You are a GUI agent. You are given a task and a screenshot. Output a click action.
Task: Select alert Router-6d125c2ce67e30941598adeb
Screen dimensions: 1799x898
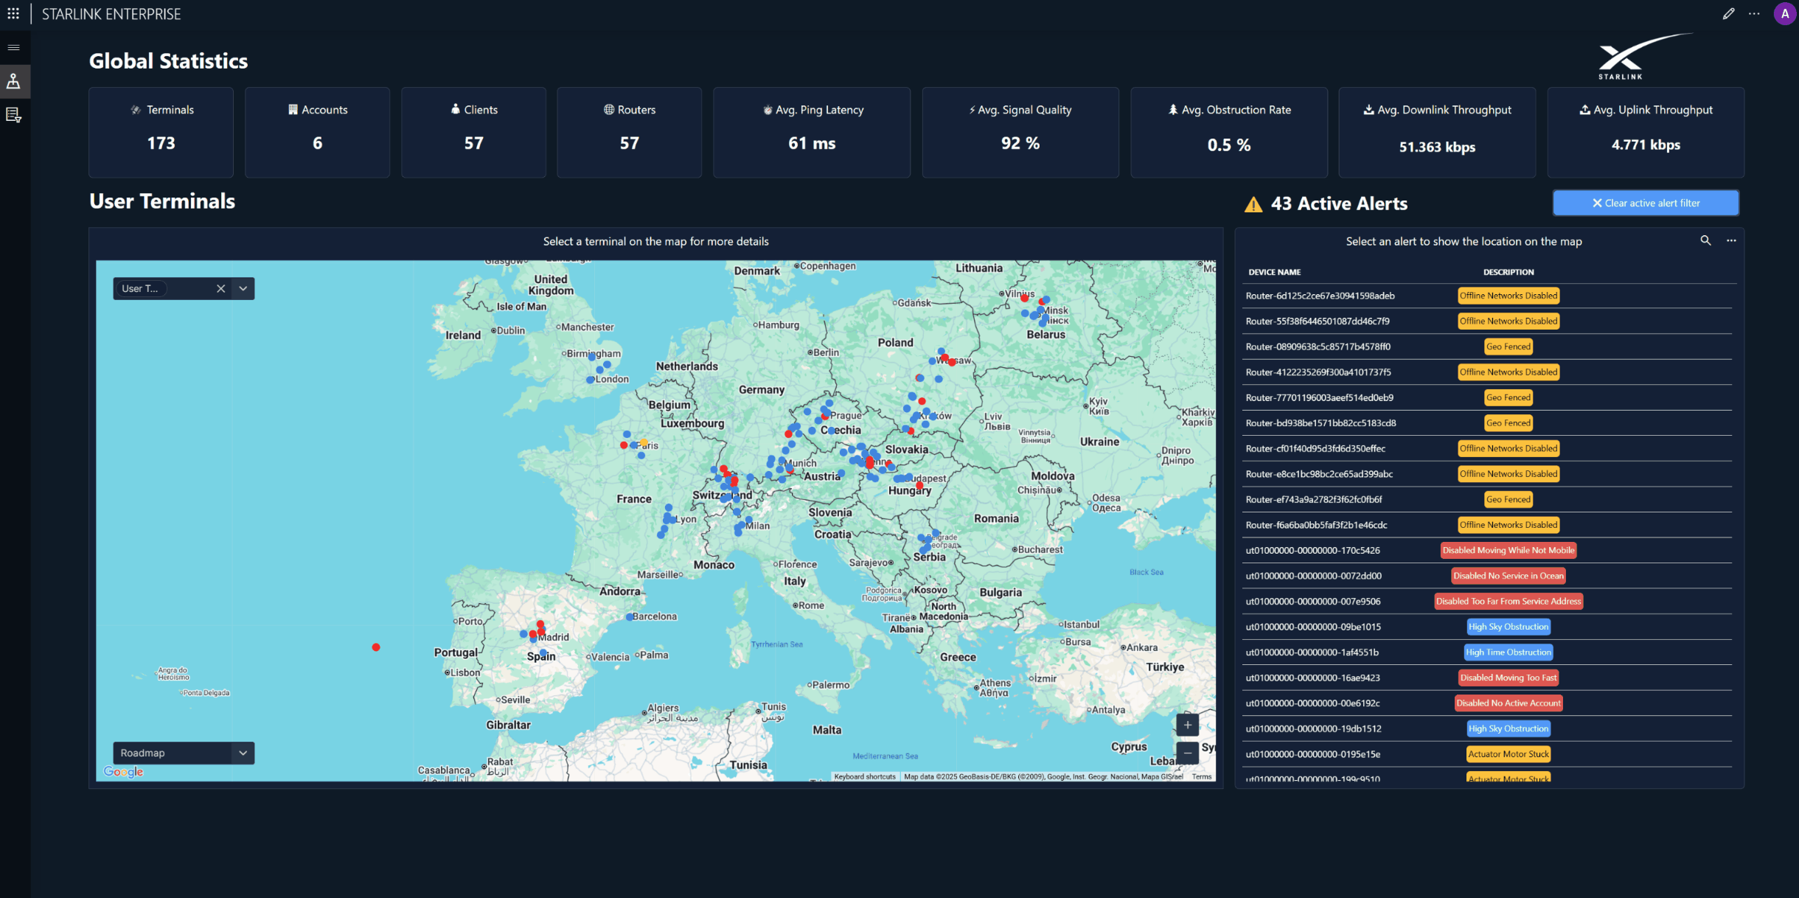coord(1489,296)
